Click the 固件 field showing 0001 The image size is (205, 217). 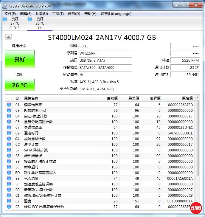point(105,46)
